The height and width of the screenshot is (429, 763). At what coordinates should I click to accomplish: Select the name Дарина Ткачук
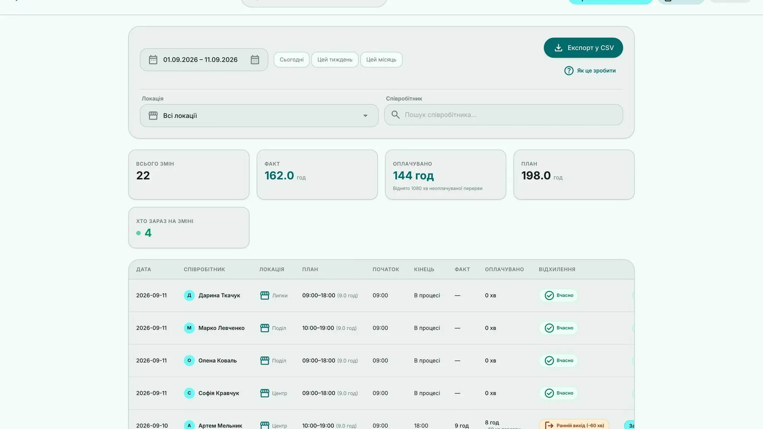pos(219,295)
